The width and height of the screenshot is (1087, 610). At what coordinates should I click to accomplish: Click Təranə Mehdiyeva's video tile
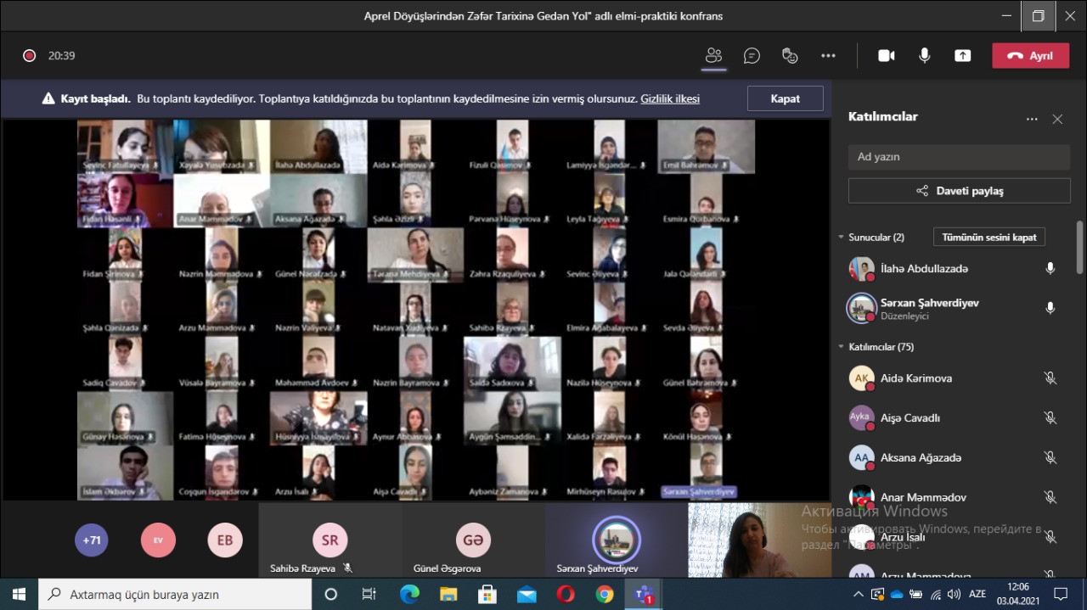[416, 255]
